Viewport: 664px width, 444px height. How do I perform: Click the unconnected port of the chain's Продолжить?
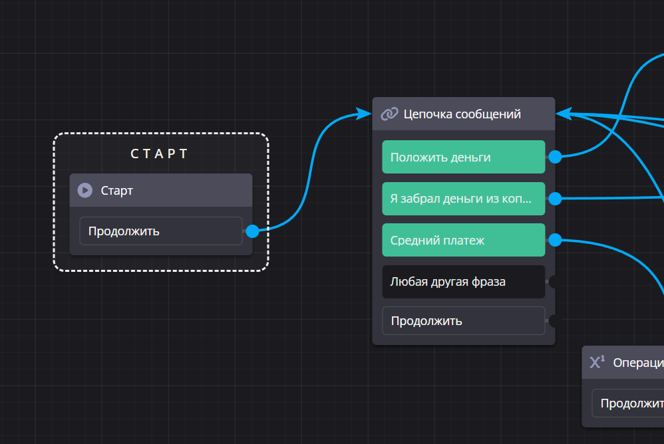(554, 321)
